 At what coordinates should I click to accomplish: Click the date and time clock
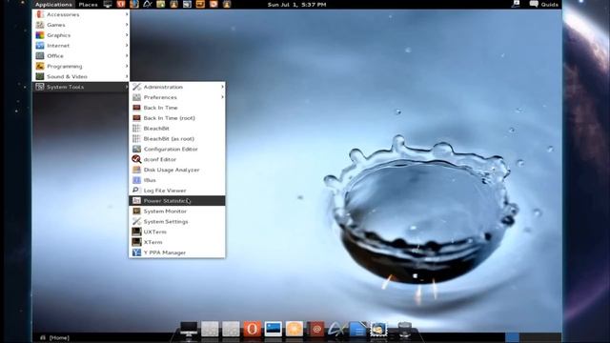click(296, 5)
